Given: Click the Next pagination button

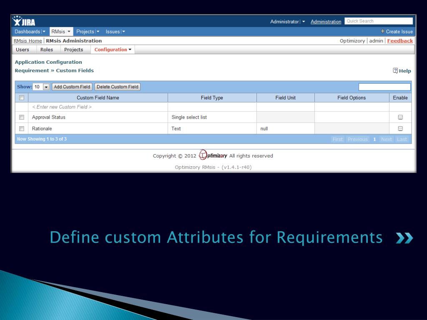Looking at the screenshot, I should 387,139.
